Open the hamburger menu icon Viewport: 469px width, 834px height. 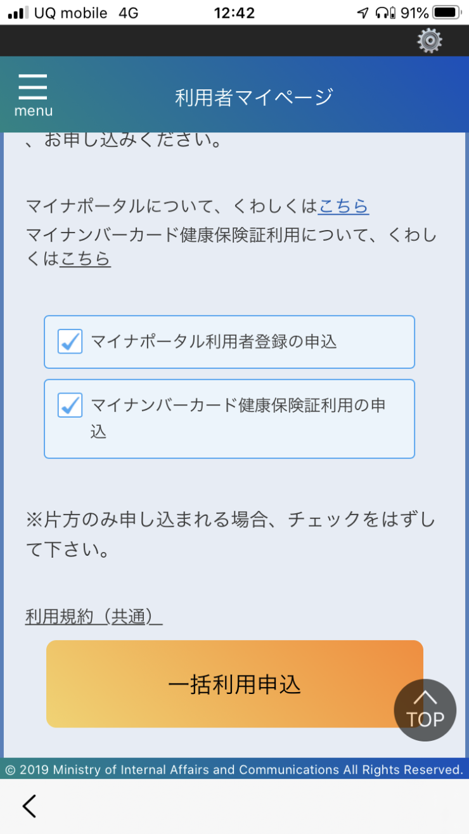click(x=33, y=95)
